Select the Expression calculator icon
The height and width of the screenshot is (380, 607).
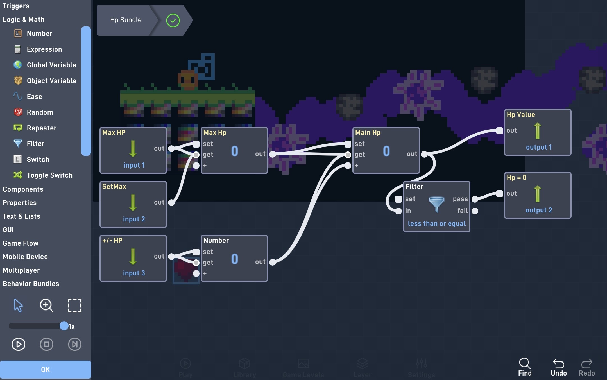click(x=18, y=49)
